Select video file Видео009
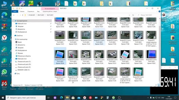 coord(73,38)
